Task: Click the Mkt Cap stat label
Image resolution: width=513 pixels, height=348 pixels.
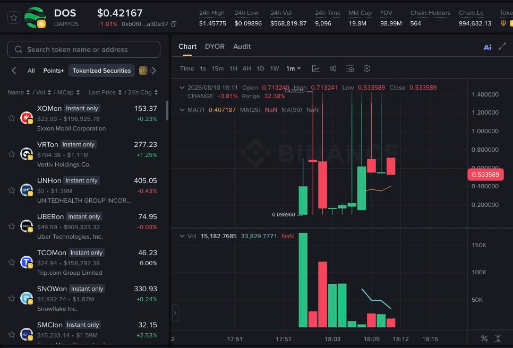Action: tap(360, 13)
